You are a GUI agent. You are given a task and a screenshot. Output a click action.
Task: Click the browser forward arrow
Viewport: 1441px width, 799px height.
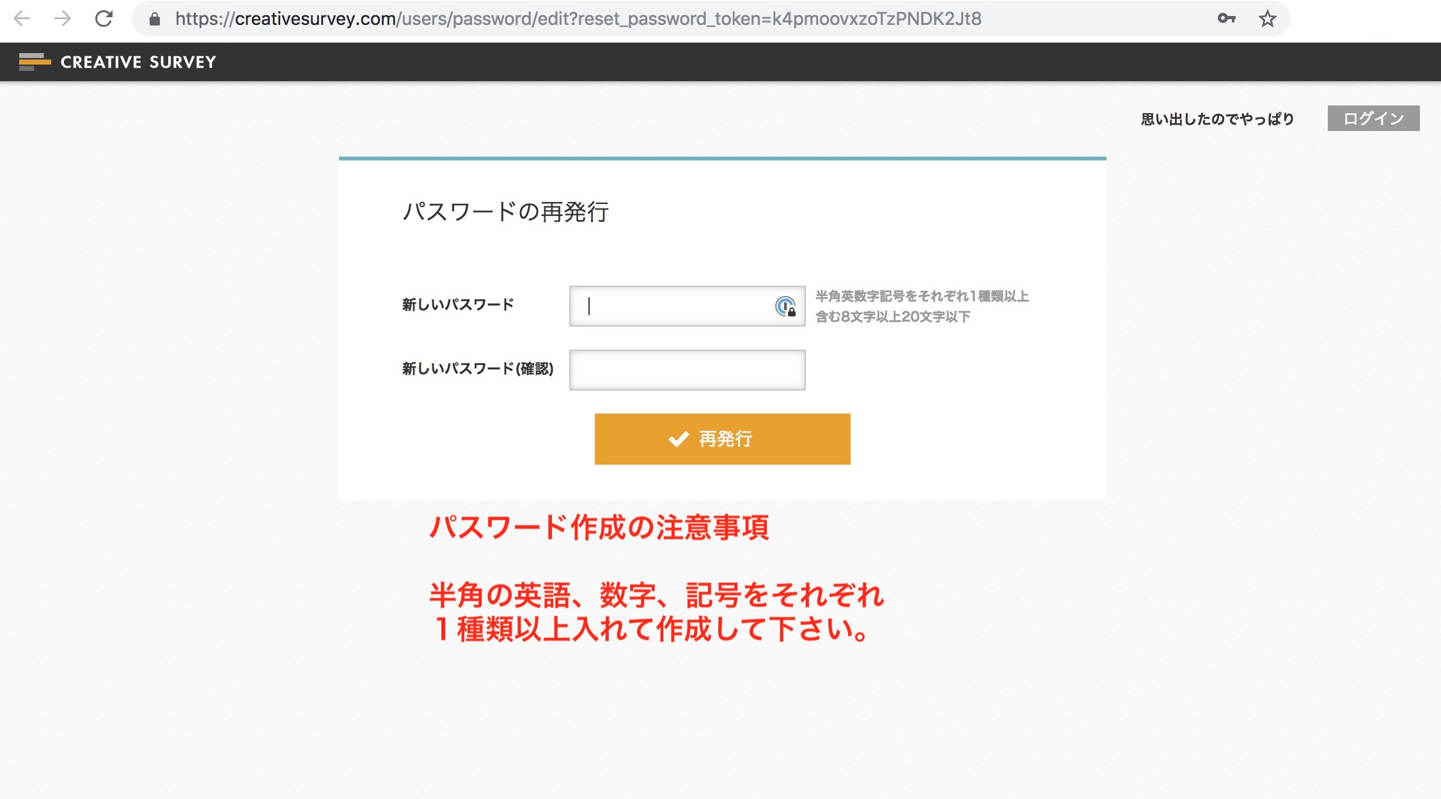(x=62, y=19)
